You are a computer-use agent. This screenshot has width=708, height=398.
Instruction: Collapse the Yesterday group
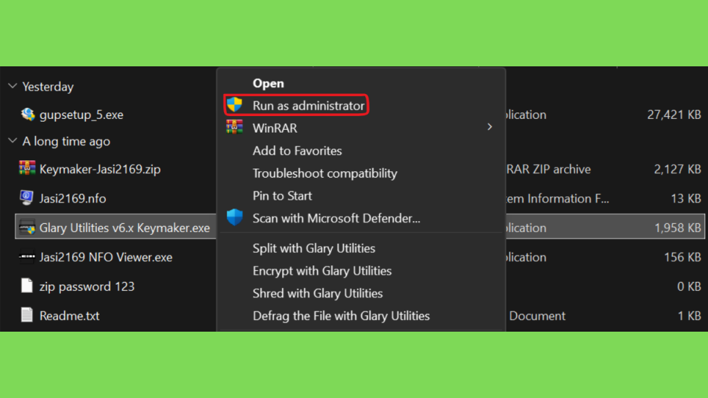pos(12,86)
